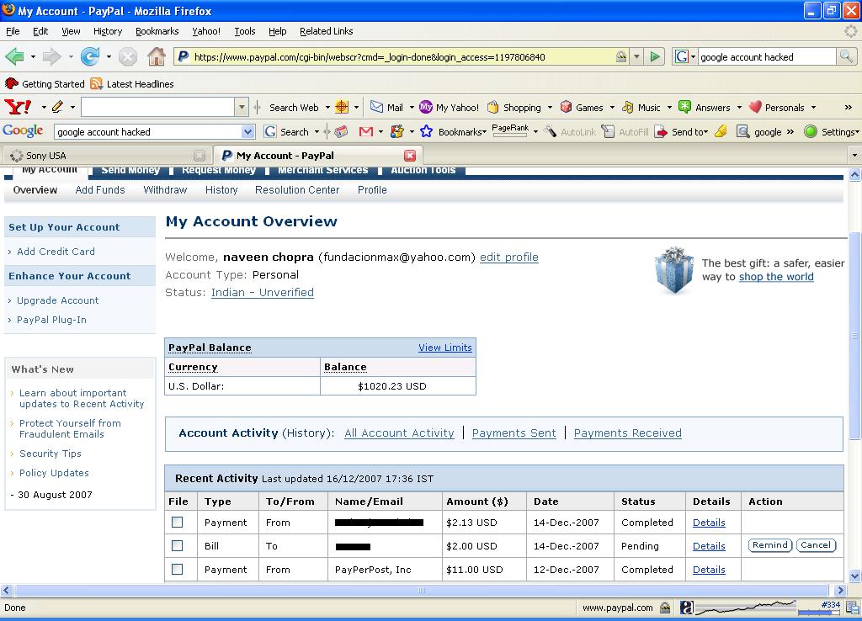Screen dimensions: 862x621
Task: Check the box for $2.13 USD payment
Action: (177, 522)
